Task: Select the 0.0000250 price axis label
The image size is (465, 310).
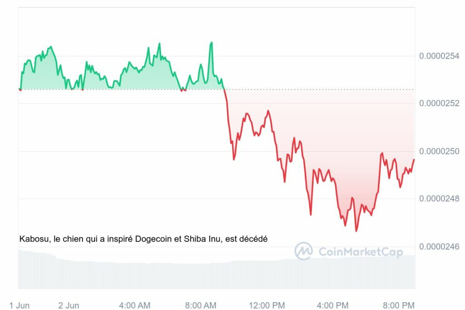Action: tap(439, 151)
